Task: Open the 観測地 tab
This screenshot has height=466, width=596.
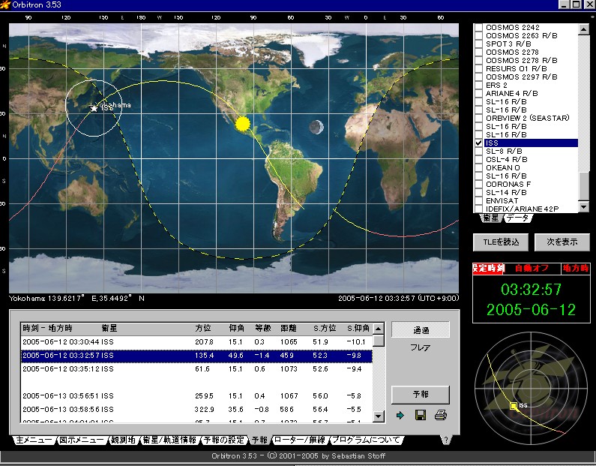Action: click(x=123, y=440)
